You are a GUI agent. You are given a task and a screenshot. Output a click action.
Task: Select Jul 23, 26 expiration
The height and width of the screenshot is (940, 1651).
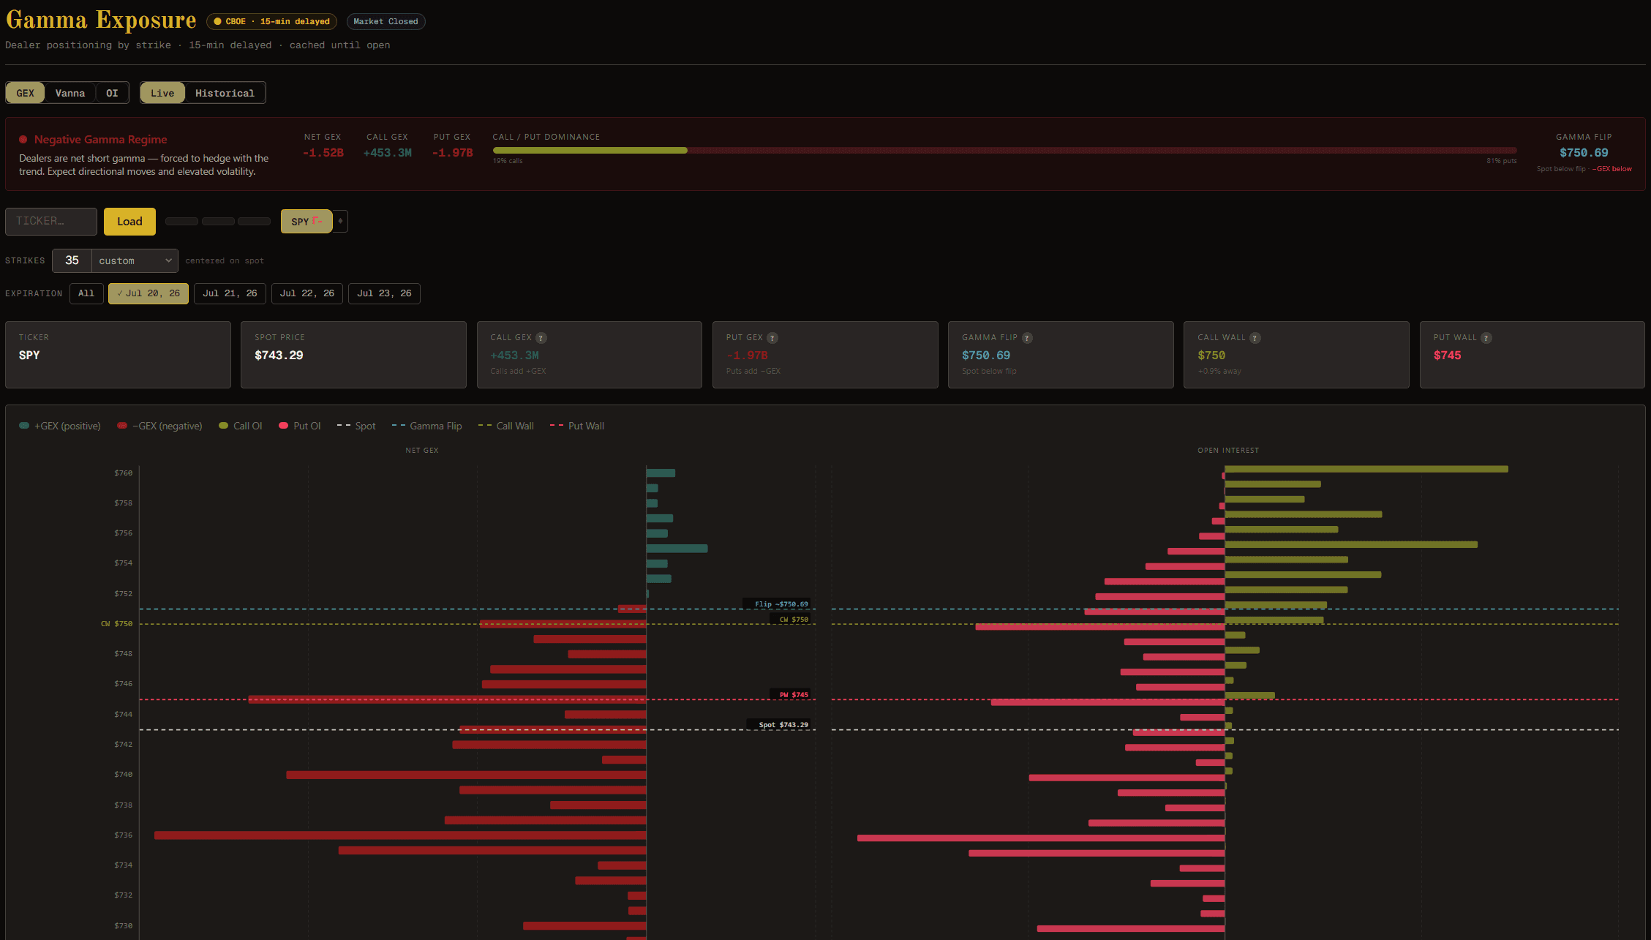(x=384, y=293)
